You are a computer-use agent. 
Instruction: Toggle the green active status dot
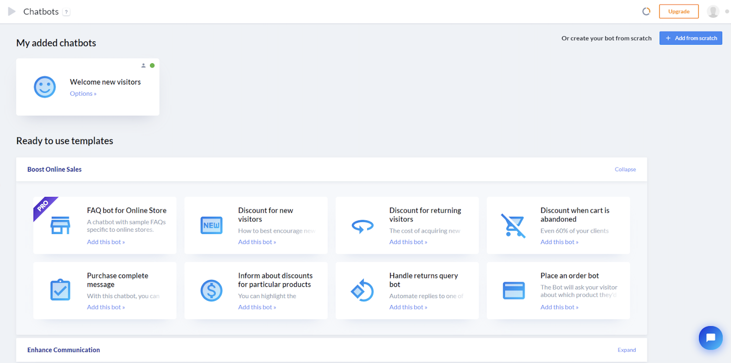(x=152, y=66)
